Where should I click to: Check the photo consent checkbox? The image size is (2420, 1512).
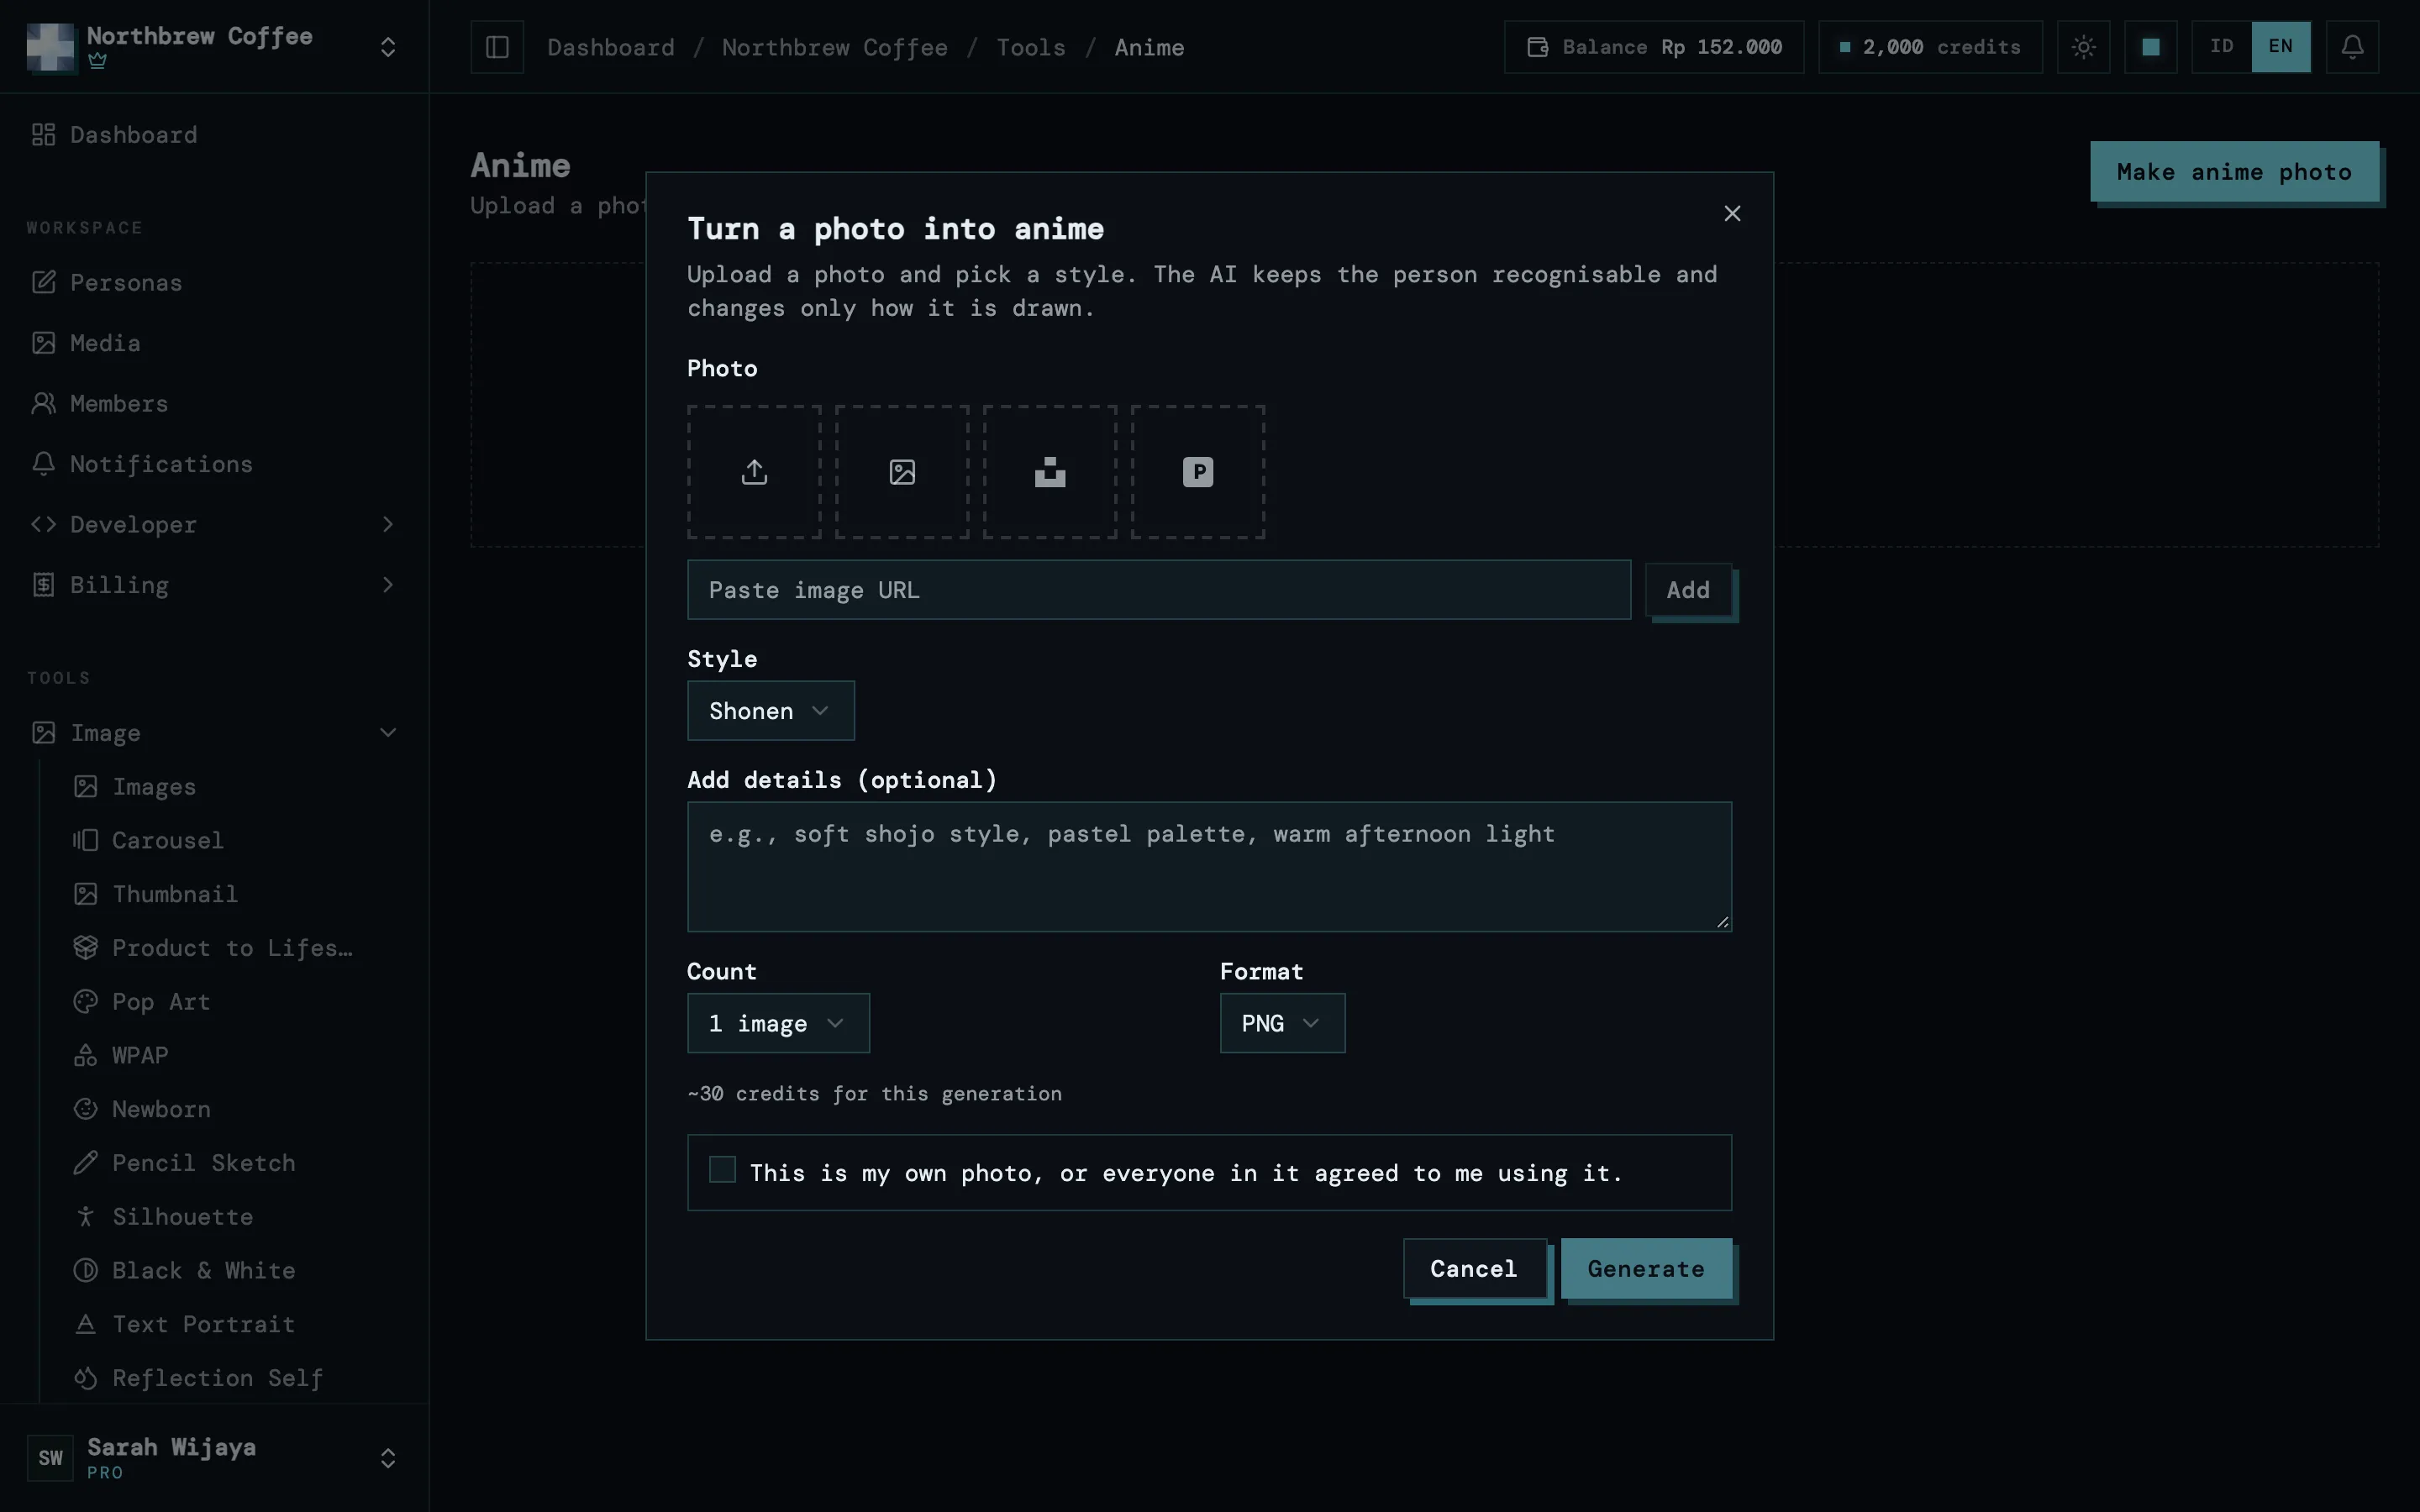(722, 1169)
